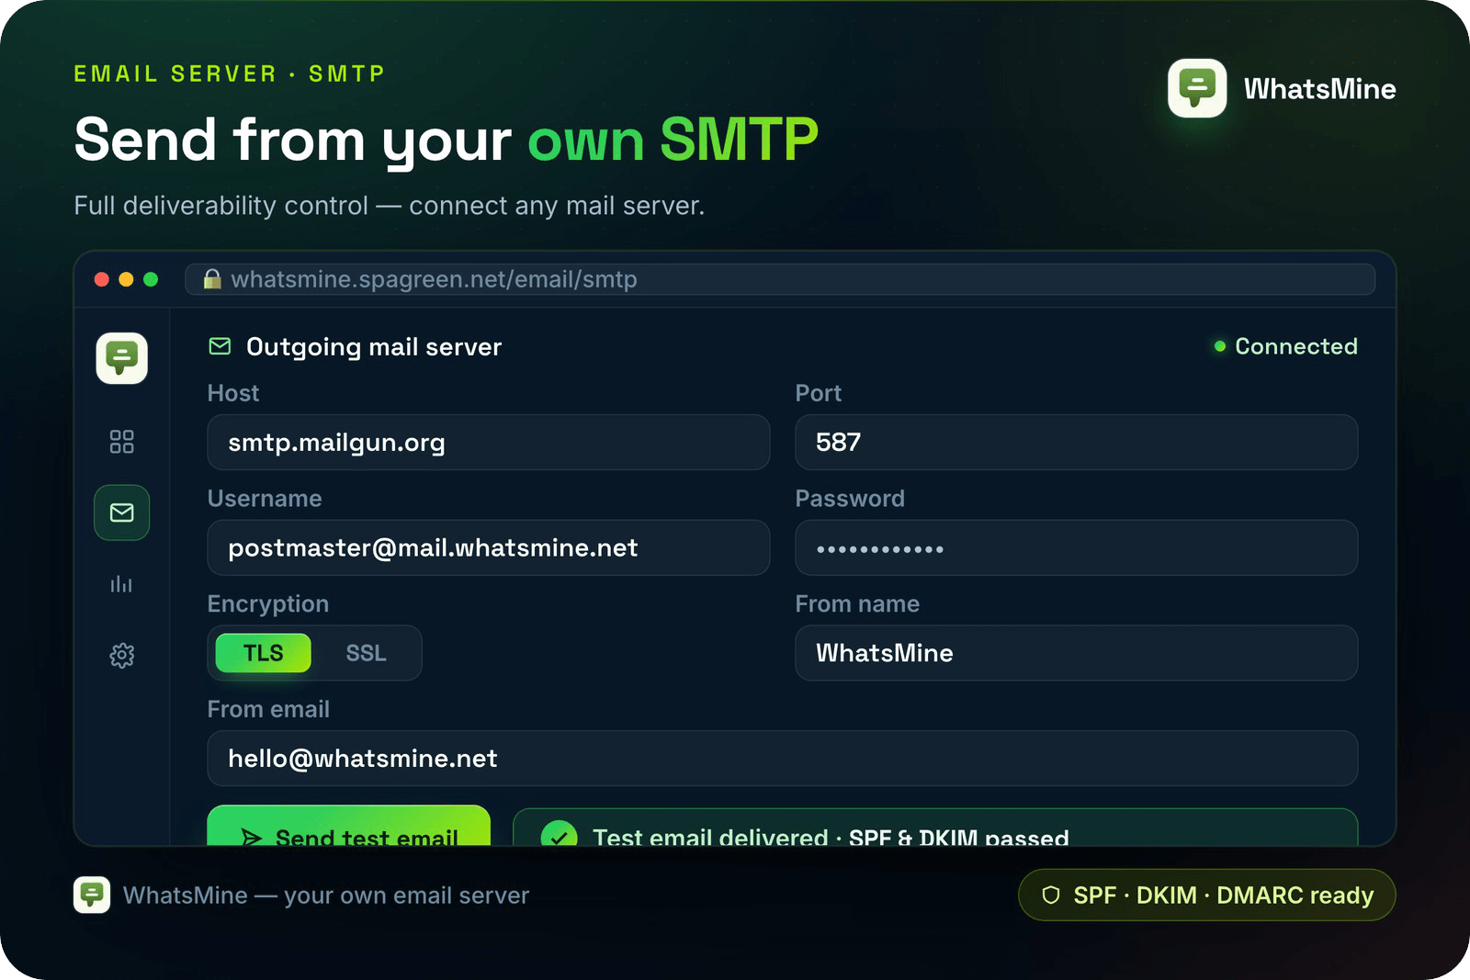This screenshot has height=980, width=1470.
Task: Click the Test email delivered notification
Action: point(935,828)
